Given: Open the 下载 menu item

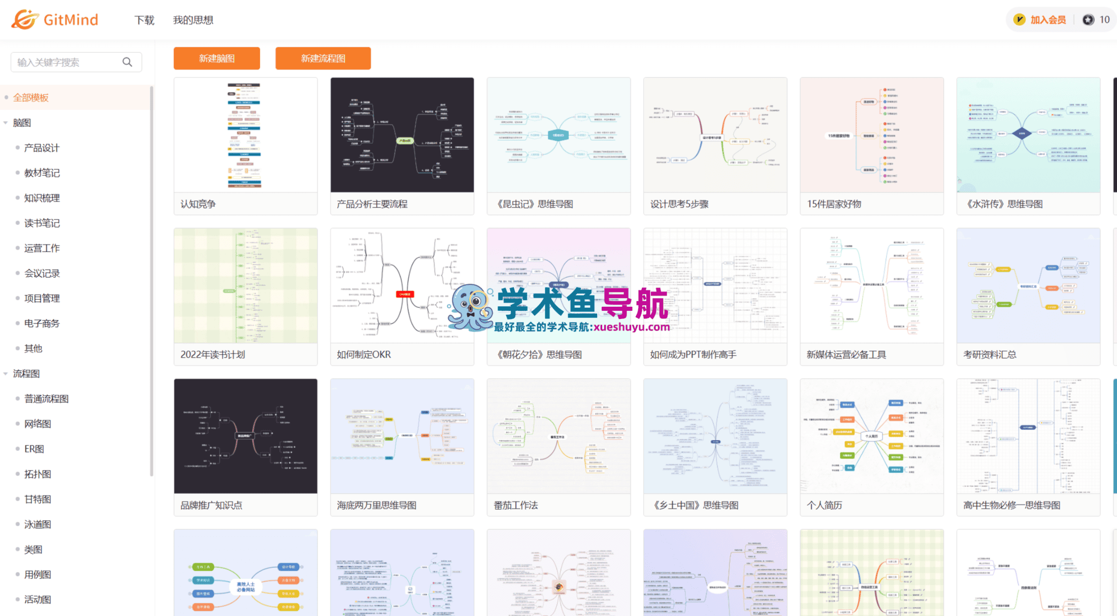Looking at the screenshot, I should point(144,20).
